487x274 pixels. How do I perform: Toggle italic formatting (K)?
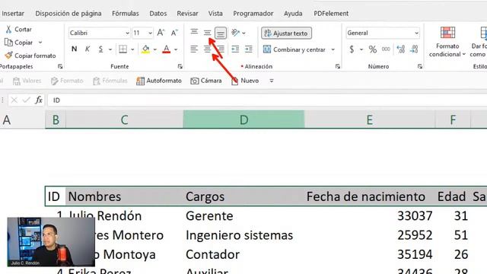pyautogui.click(x=88, y=49)
